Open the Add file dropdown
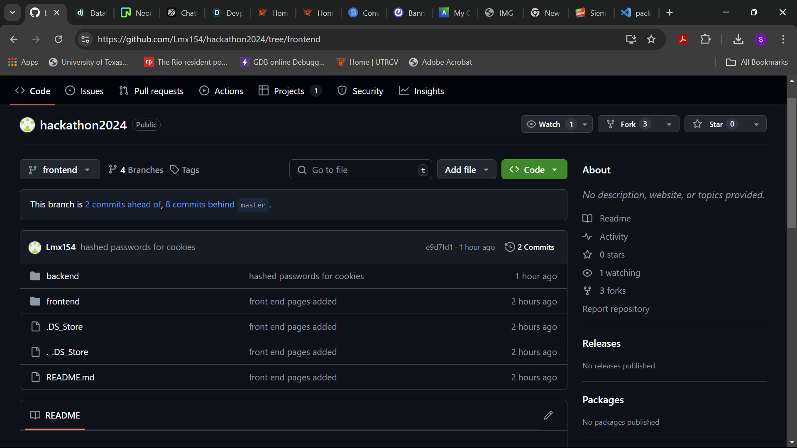797x448 pixels. click(466, 170)
